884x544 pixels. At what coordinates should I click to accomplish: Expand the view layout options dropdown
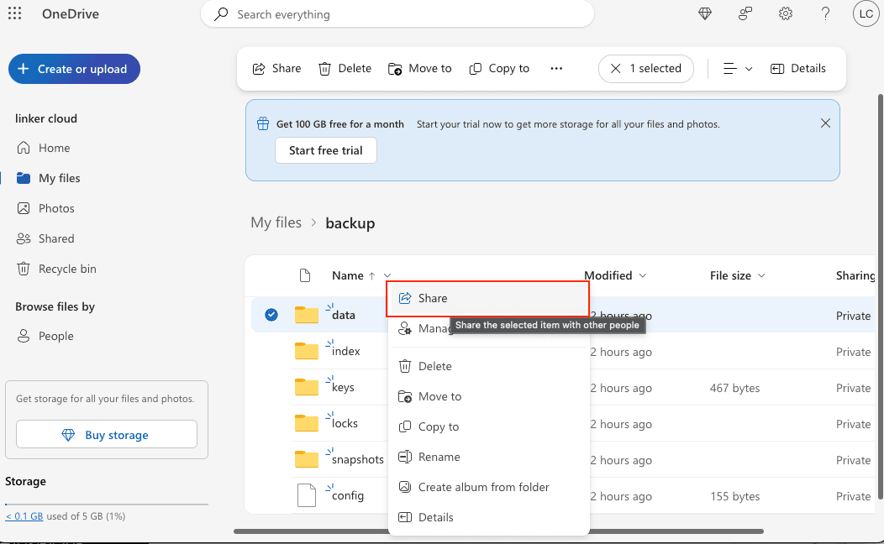[x=738, y=69]
